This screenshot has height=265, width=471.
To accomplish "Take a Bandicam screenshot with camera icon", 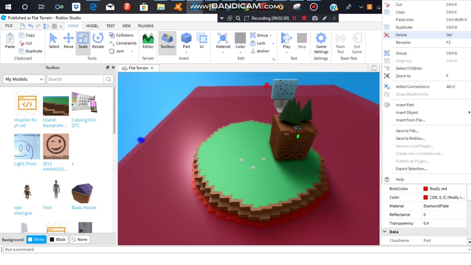I will [x=315, y=18].
